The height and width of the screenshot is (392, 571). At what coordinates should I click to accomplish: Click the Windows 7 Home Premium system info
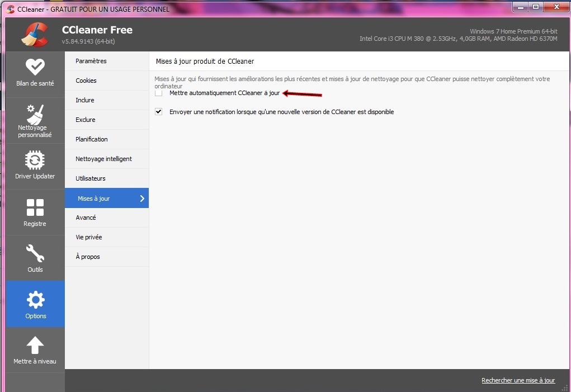[513, 31]
